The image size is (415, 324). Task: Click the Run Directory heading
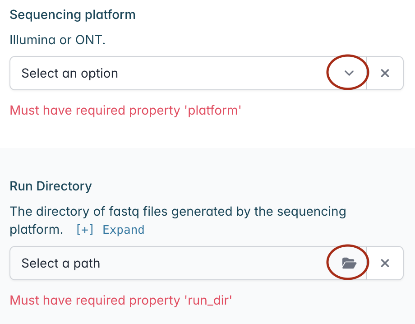pos(51,186)
